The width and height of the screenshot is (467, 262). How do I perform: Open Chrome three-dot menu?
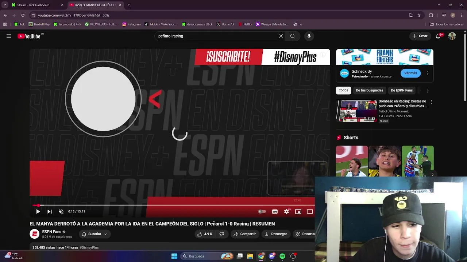(462, 15)
